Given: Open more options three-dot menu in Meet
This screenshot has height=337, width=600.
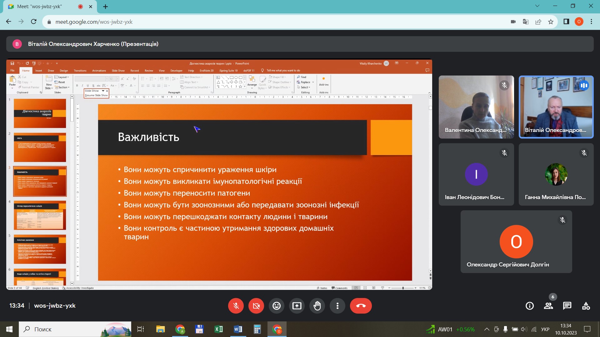Looking at the screenshot, I should coord(337,306).
